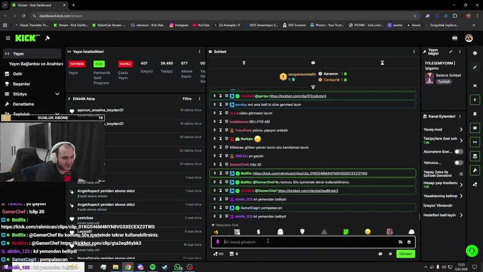Click the Turkish language tag
The image size is (483, 272).
(444, 82)
